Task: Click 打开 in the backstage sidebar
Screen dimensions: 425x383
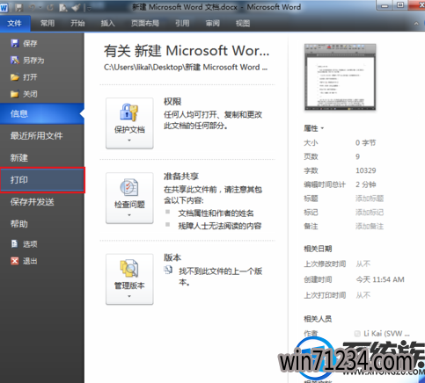Action: [24, 77]
